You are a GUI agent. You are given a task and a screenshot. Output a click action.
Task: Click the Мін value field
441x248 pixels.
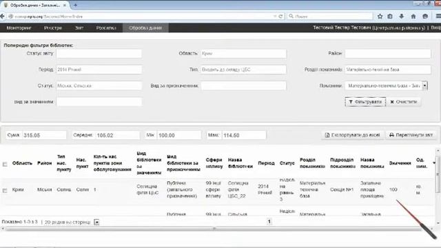pos(179,135)
